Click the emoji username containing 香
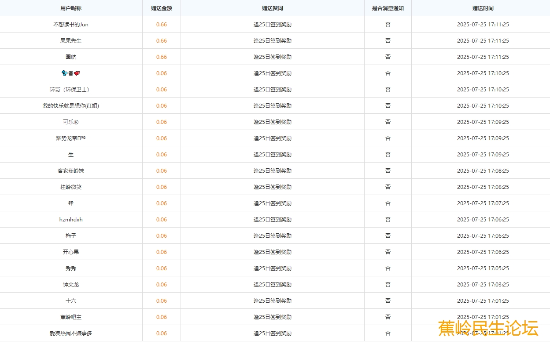Viewport: 550px width, 344px height. click(71, 73)
